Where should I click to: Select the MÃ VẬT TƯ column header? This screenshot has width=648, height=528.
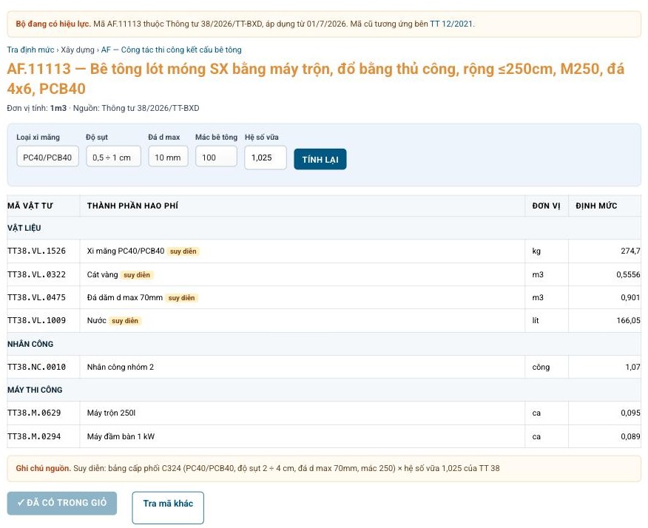coord(30,206)
